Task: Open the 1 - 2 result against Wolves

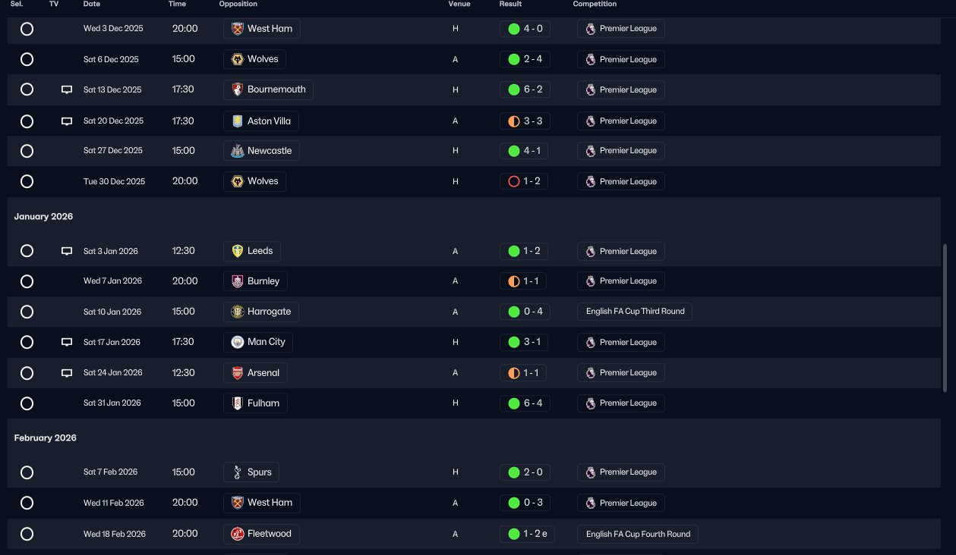Action: 524,181
